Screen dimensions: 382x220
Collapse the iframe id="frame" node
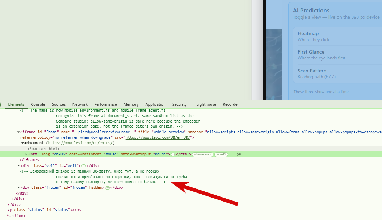click(18, 132)
